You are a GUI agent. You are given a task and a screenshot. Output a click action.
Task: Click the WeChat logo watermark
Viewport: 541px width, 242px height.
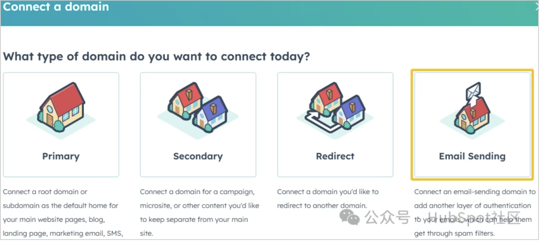click(x=349, y=217)
